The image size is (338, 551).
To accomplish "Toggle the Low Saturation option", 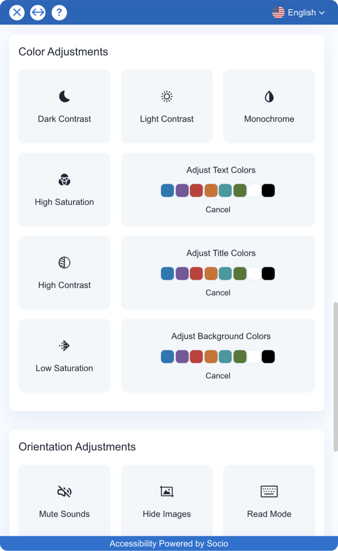I will 64,356.
